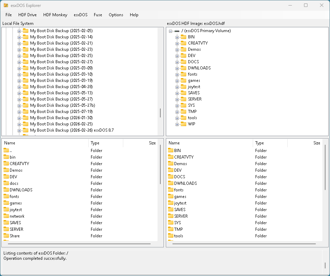The image size is (330, 276).
Task: Click bin folder icon in local file list
Action: (x=6, y=157)
